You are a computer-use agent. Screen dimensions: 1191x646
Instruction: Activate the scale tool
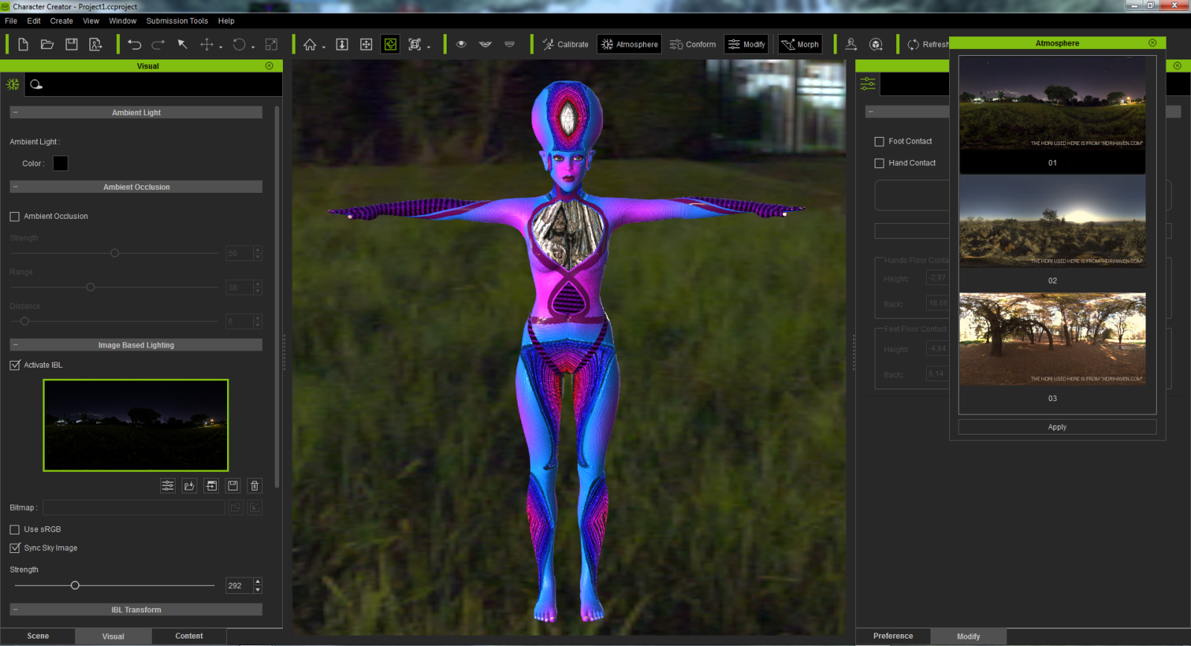pos(272,45)
